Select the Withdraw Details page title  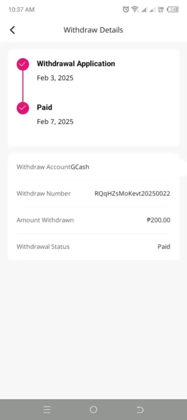93,30
